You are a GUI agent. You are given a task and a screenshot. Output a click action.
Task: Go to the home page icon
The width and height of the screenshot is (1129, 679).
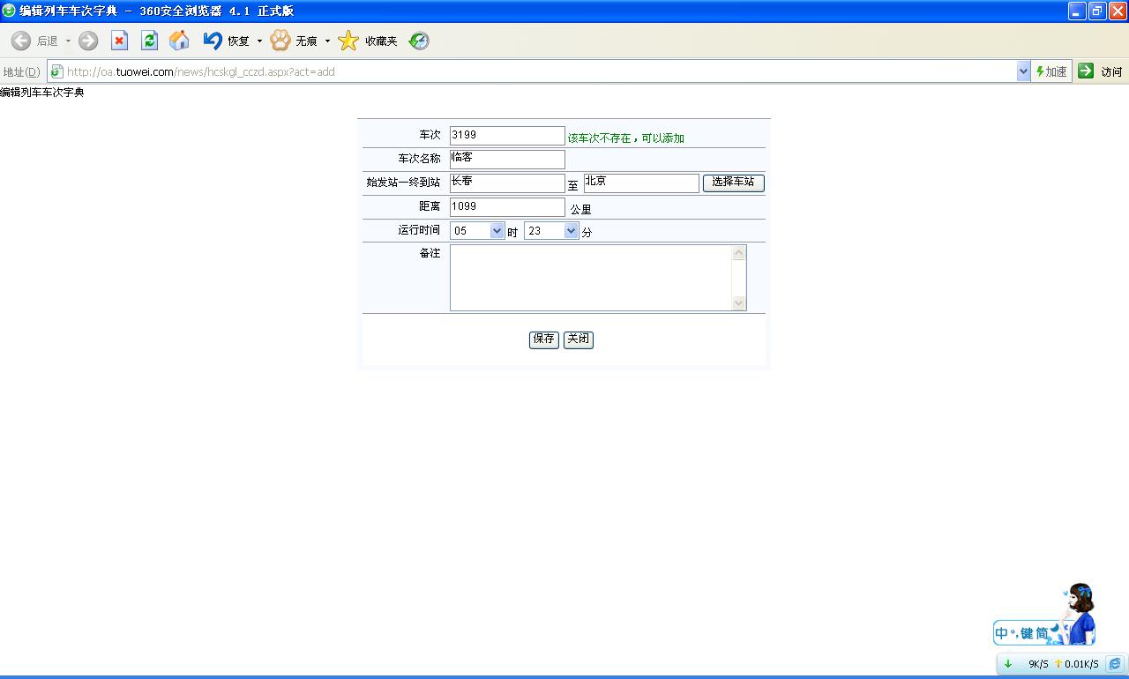coord(179,41)
